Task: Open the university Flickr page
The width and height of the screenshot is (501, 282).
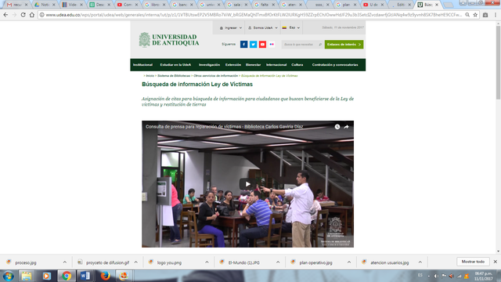Action: click(x=272, y=45)
